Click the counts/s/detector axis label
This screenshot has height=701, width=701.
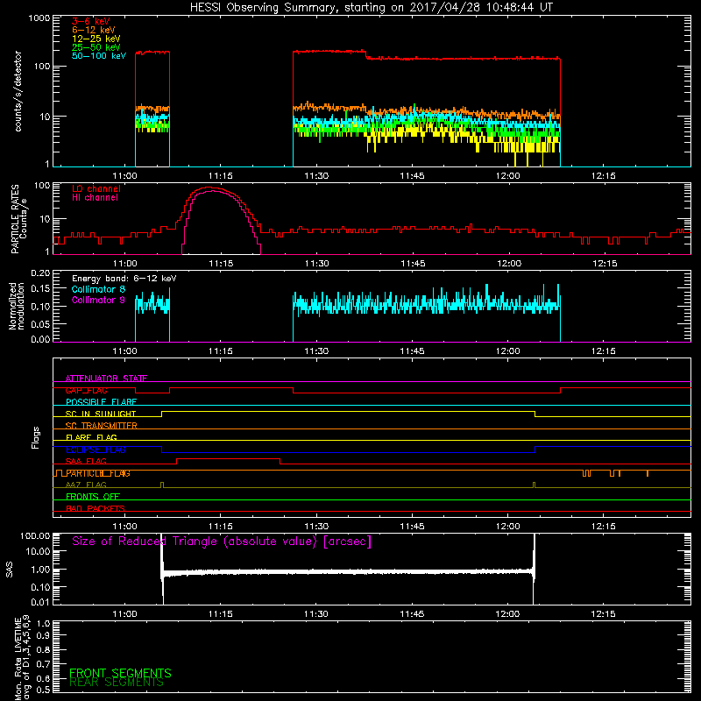tap(18, 91)
